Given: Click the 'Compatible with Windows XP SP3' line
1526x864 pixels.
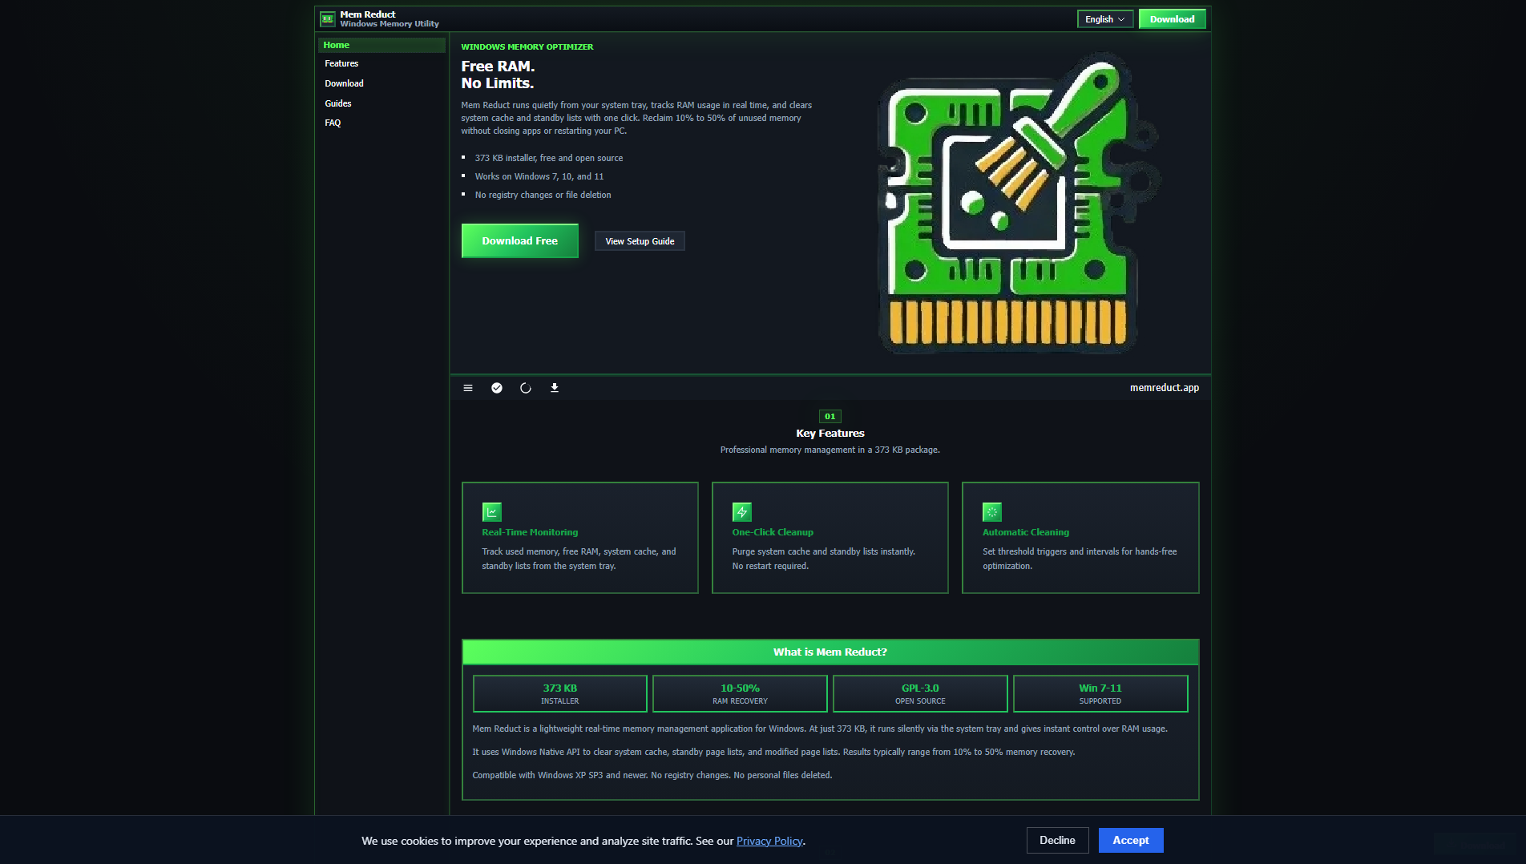Looking at the screenshot, I should 652,775.
